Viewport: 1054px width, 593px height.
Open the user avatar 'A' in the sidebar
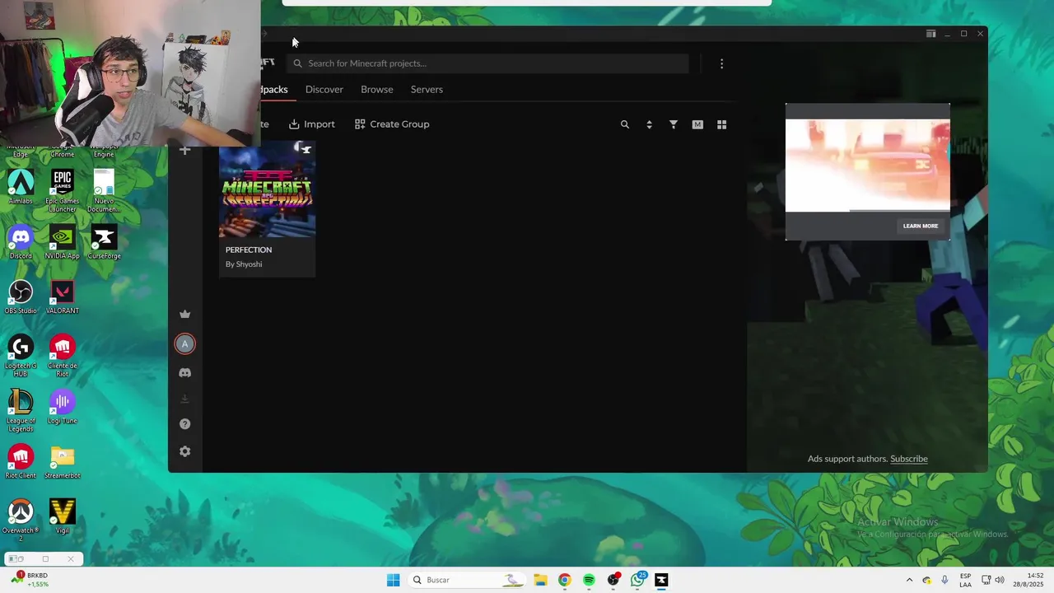(184, 344)
